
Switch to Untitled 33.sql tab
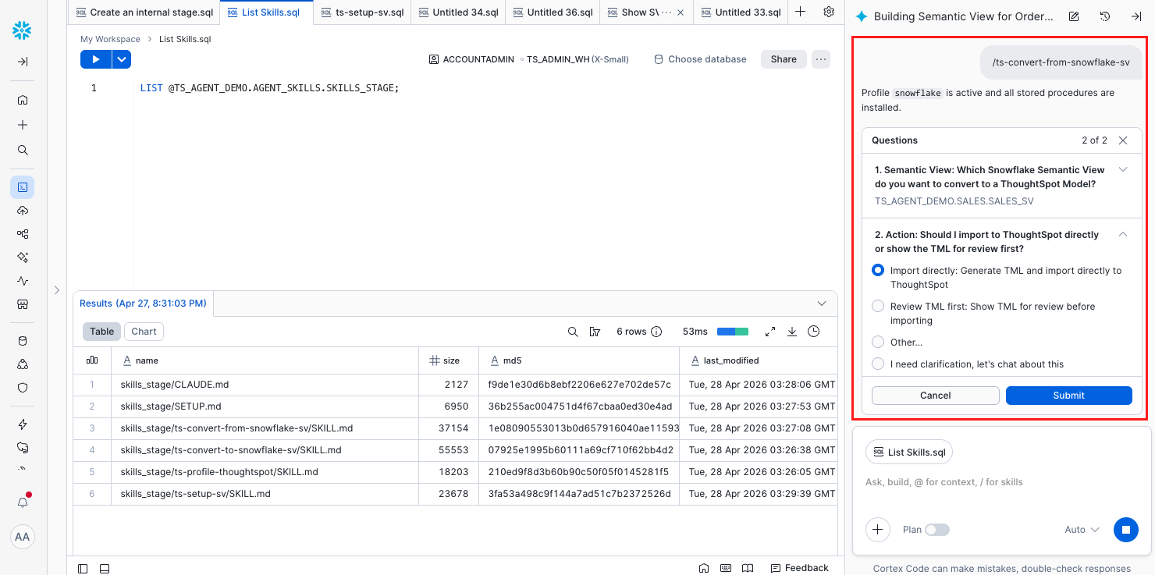[741, 12]
